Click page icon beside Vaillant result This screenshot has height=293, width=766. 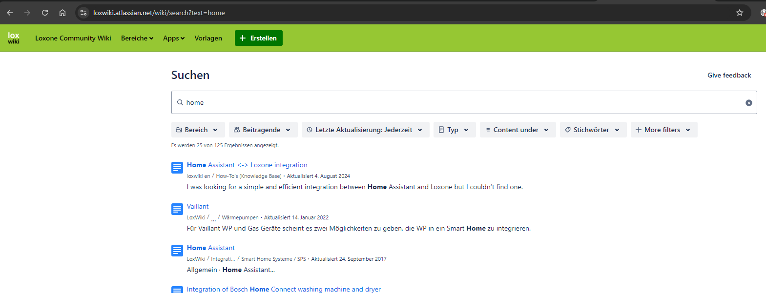pos(177,209)
